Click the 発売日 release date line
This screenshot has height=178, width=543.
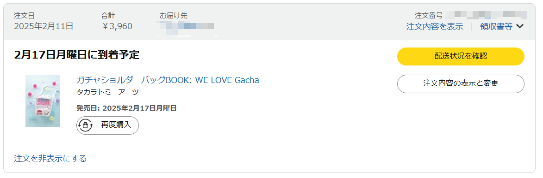(x=126, y=108)
